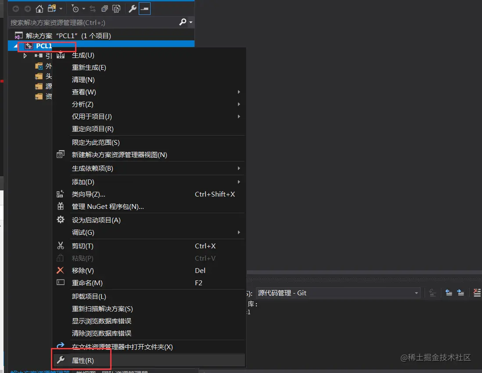Click the wrench properties icon in toolbar
482x373 pixels.
point(133,9)
